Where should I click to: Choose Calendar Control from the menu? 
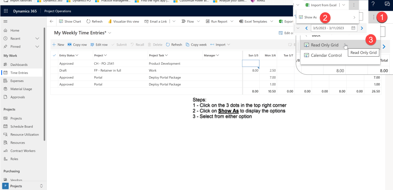[326, 55]
